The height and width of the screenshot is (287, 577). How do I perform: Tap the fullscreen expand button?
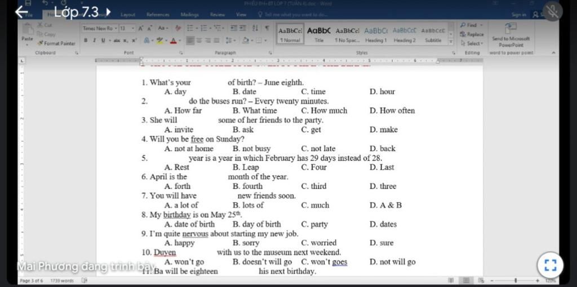click(x=551, y=265)
